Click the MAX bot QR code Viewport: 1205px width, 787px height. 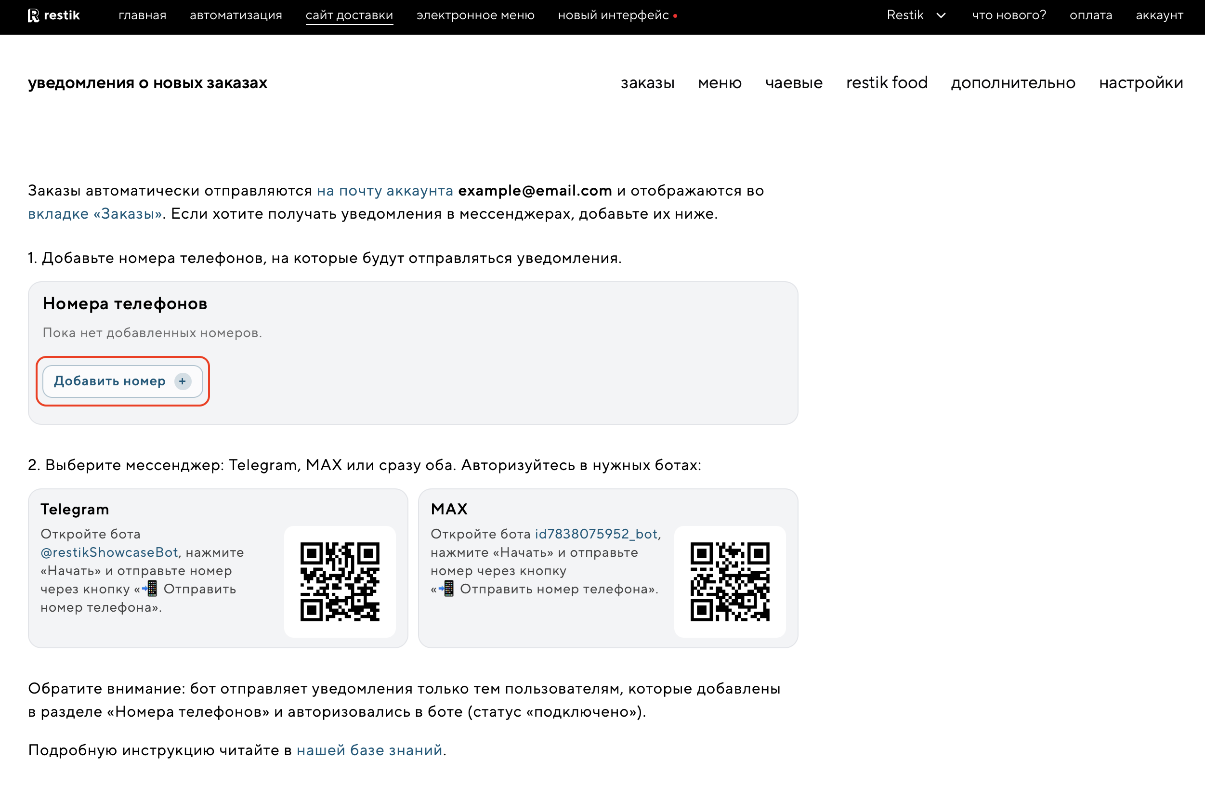[x=730, y=581]
